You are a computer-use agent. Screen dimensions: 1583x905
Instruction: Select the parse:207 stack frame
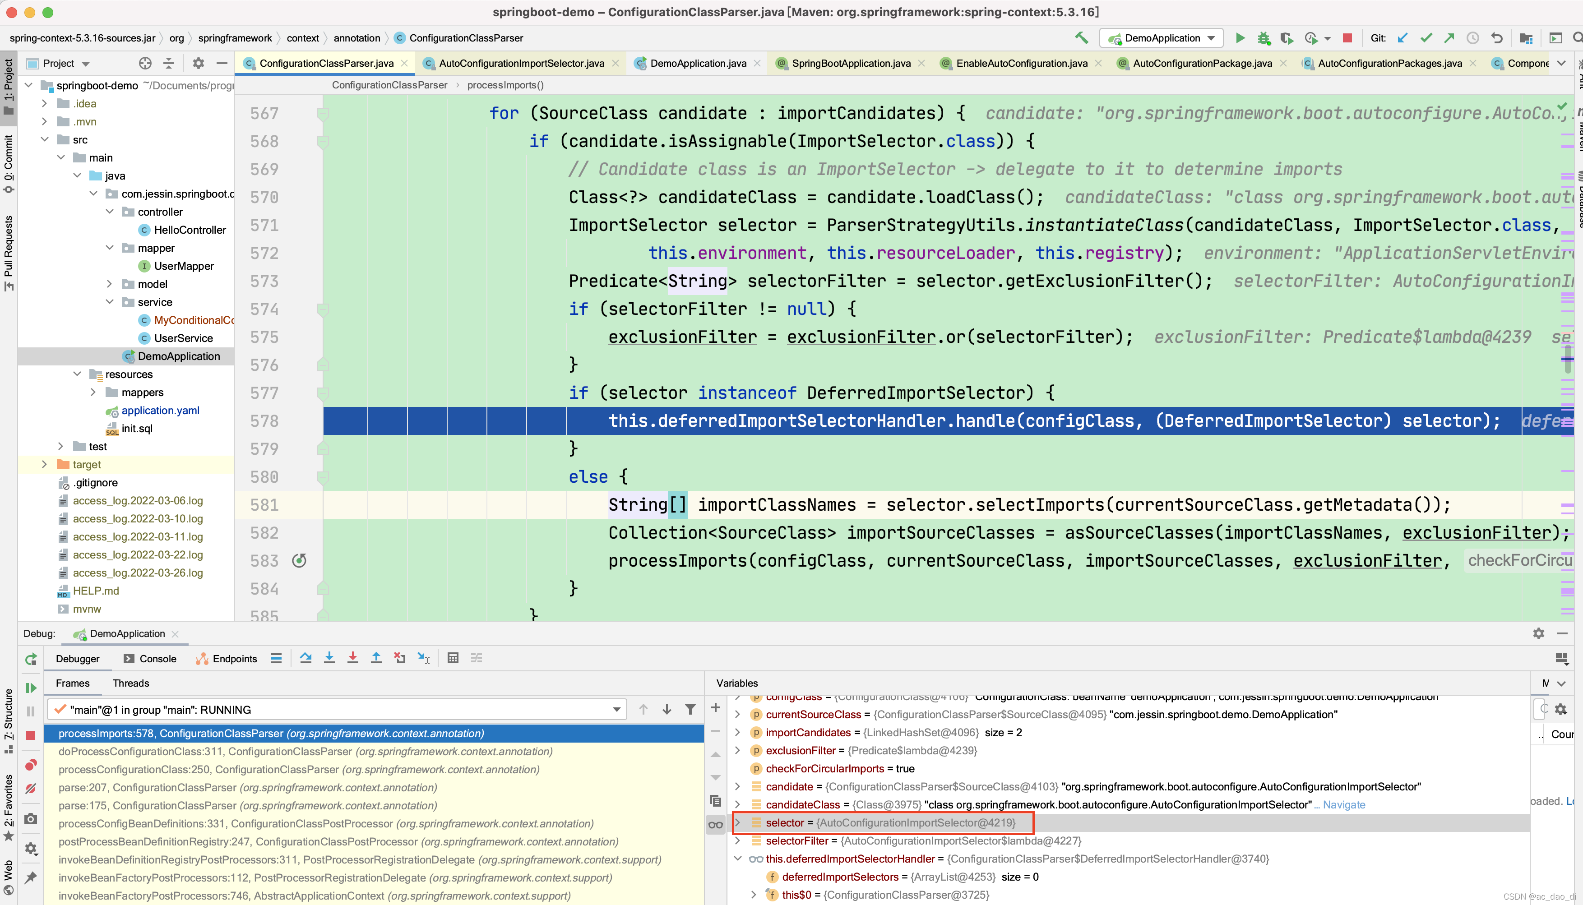coord(374,788)
